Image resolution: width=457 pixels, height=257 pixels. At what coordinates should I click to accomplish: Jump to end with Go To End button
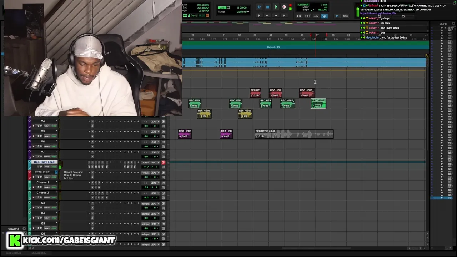click(284, 16)
